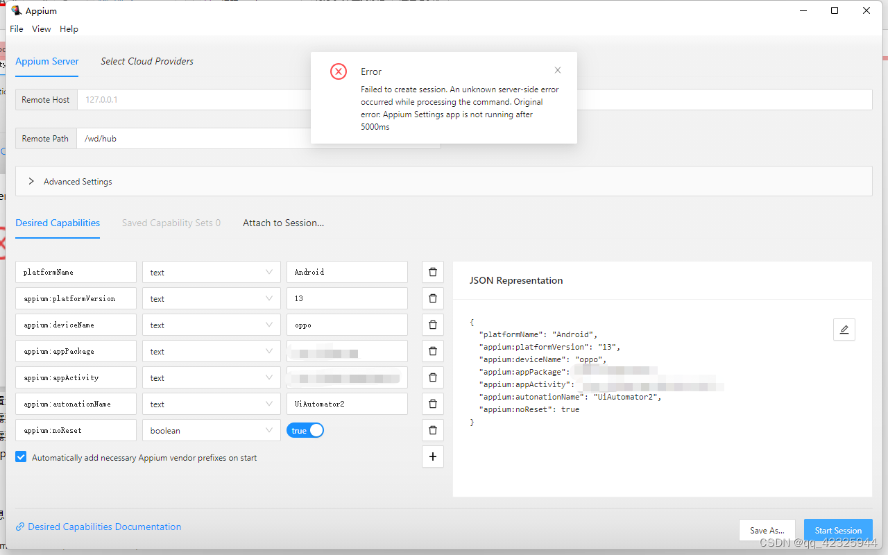Switch to Appium Server tab
Screen dimensions: 888x555
[x=47, y=61]
